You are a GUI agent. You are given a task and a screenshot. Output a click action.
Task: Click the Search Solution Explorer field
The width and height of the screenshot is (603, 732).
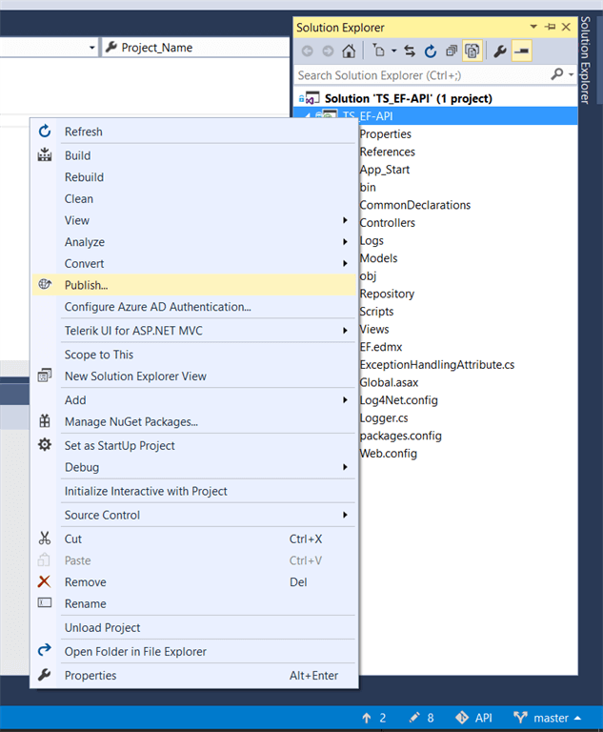click(421, 74)
